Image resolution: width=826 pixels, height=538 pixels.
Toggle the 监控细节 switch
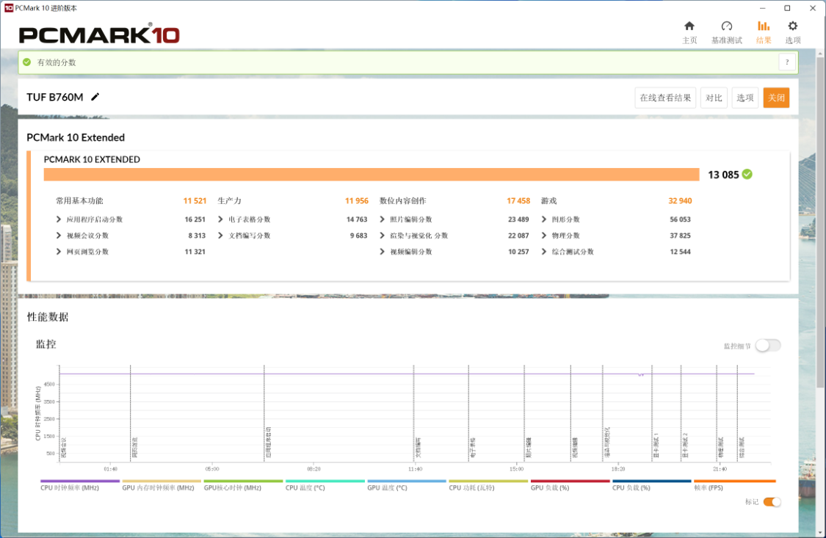pos(768,346)
